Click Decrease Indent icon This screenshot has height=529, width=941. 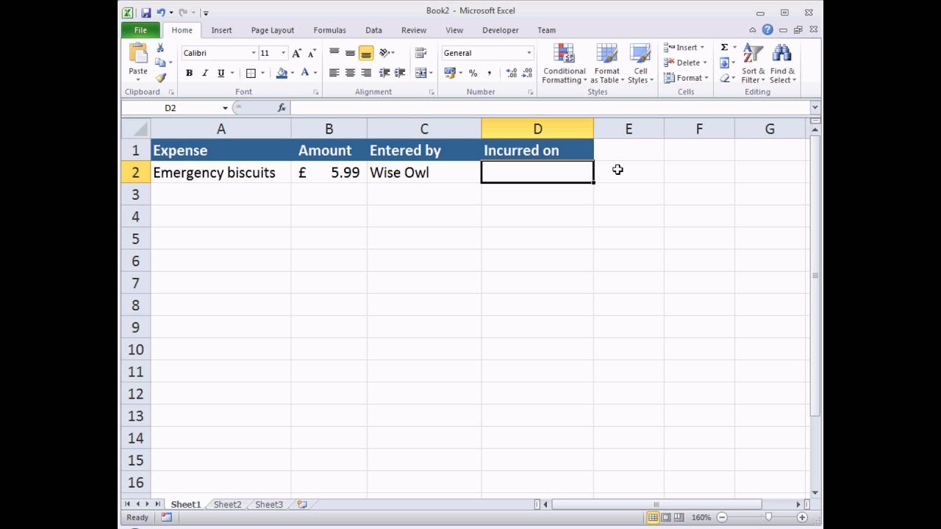384,73
